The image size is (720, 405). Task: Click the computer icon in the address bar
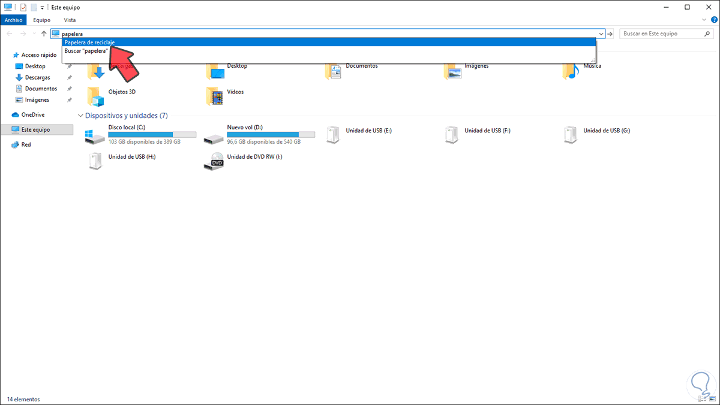(56, 34)
